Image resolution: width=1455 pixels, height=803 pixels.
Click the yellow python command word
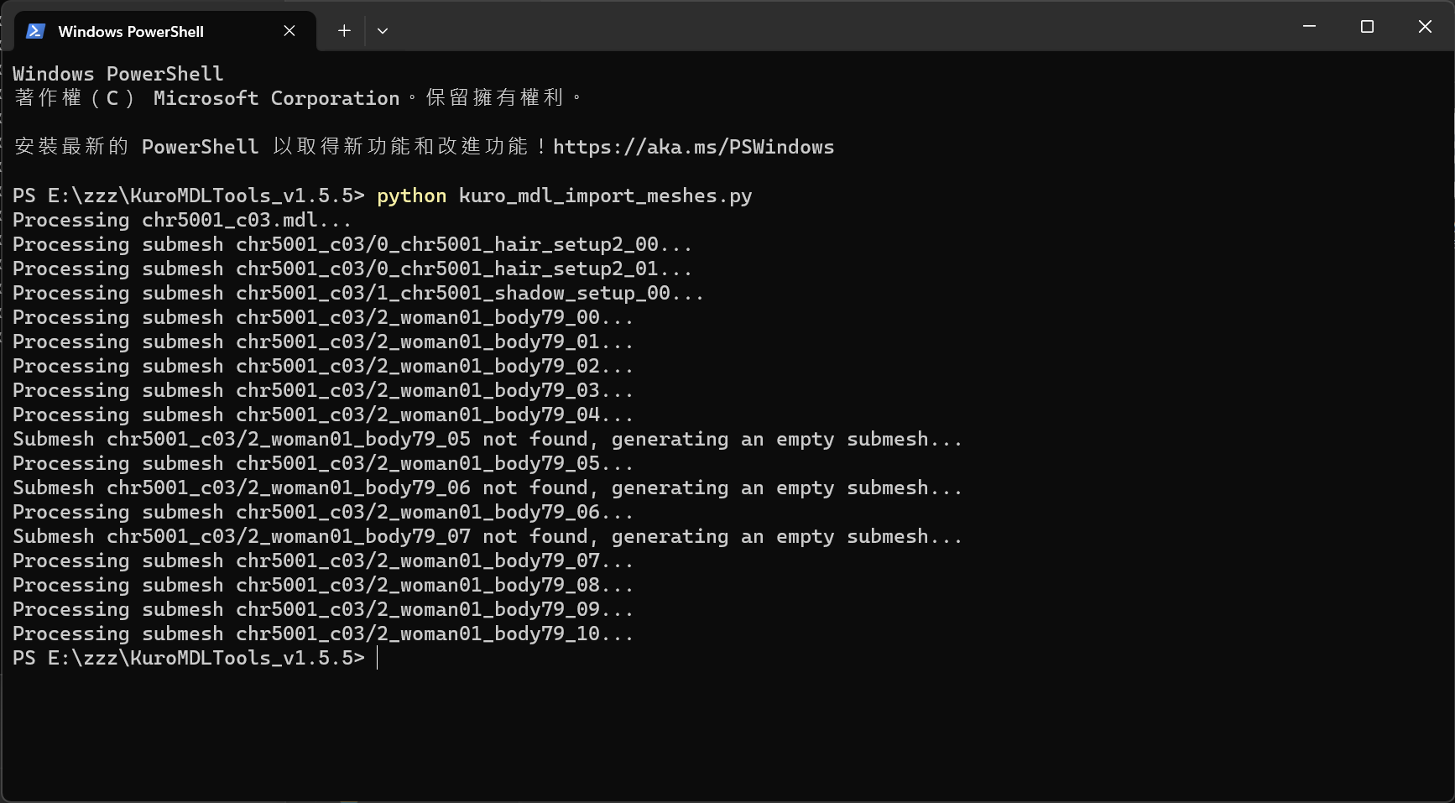click(411, 196)
